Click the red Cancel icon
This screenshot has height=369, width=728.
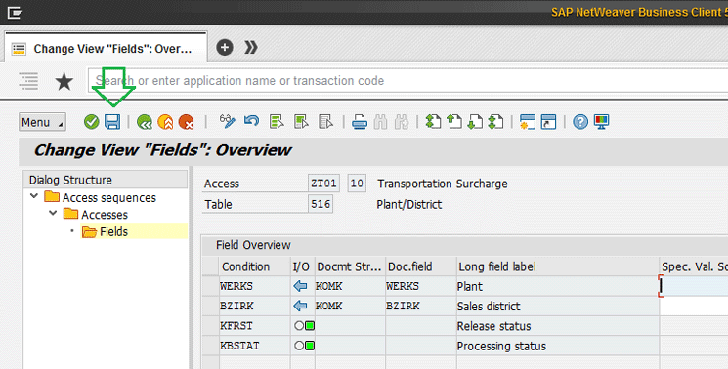[x=187, y=122]
